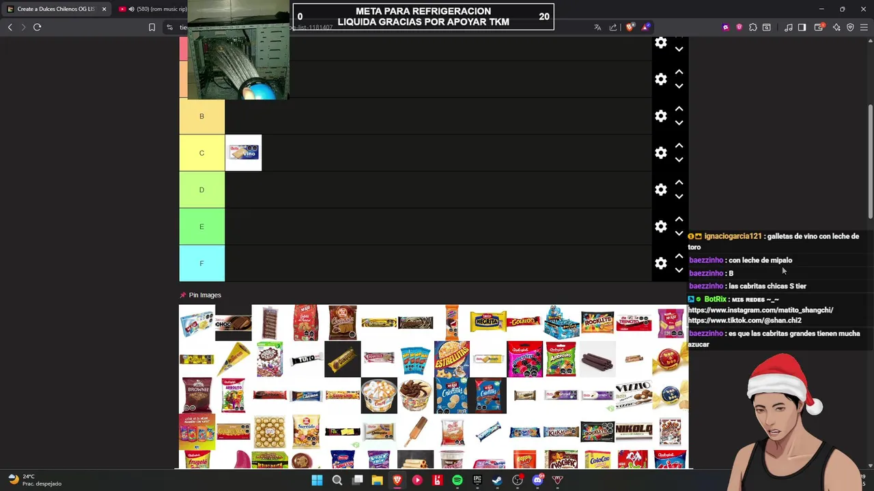
Task: Select the Arbolito gummies image
Action: (x=233, y=395)
